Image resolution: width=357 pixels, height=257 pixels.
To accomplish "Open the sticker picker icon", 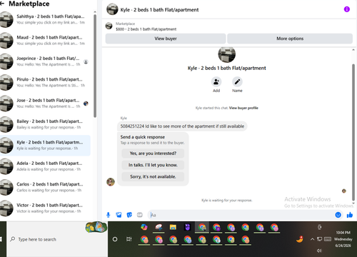I will point(129,215).
